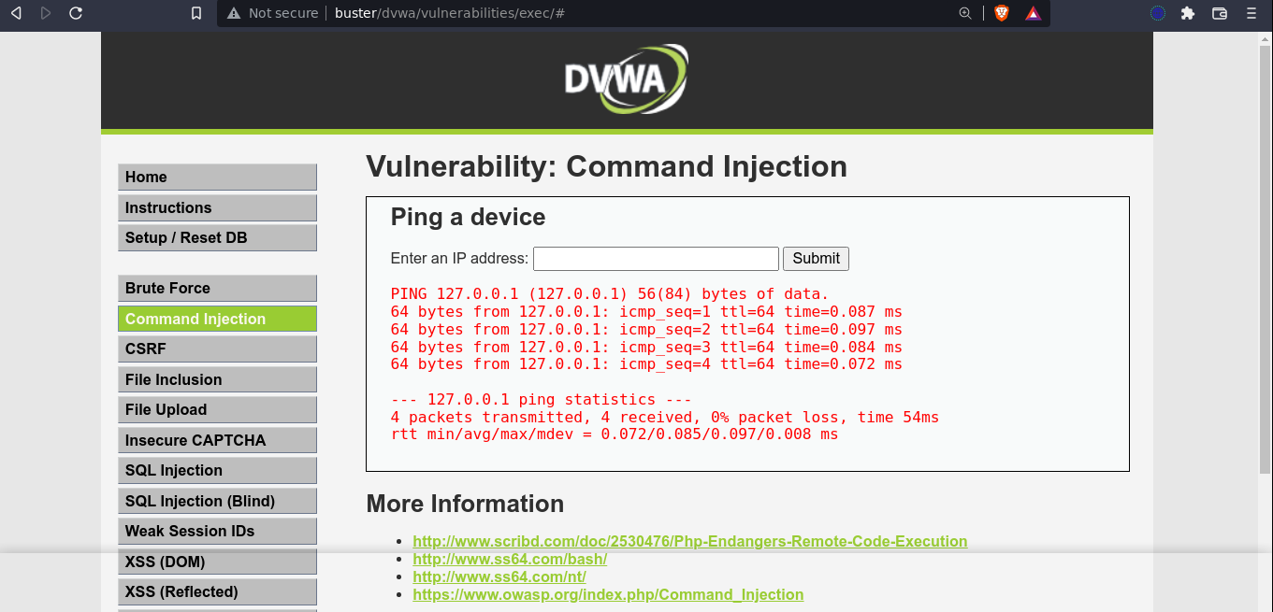This screenshot has width=1273, height=612.
Task: Click the Not secure site warning
Action: [x=272, y=13]
